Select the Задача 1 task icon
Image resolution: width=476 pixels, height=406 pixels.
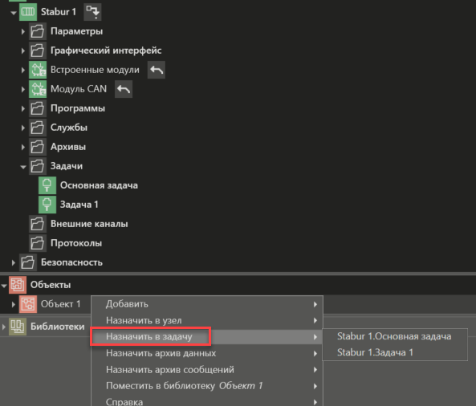click(47, 205)
